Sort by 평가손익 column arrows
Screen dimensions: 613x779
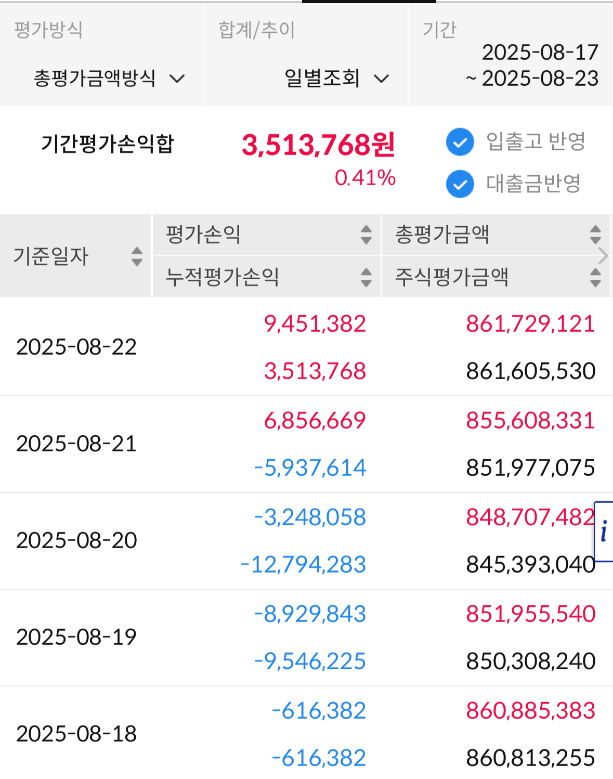point(366,235)
